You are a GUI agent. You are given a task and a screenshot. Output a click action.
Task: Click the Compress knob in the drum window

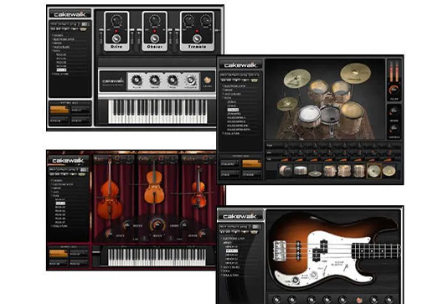coord(394,128)
